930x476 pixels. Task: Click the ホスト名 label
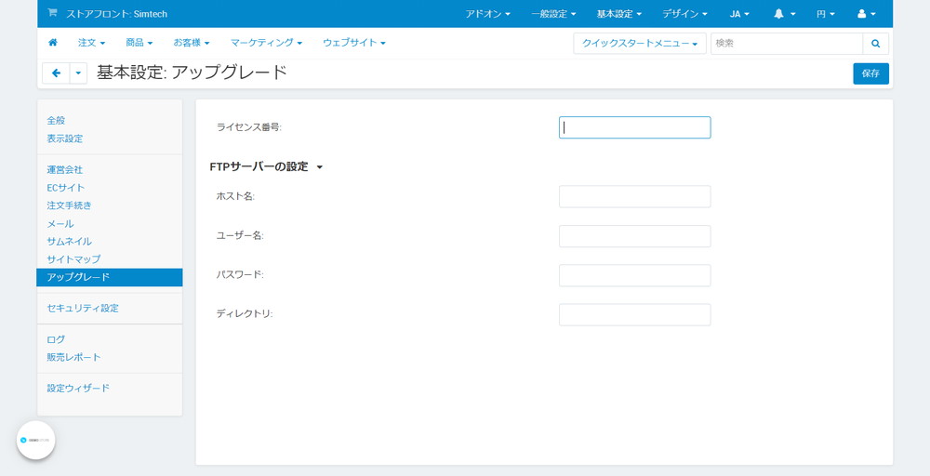click(235, 196)
